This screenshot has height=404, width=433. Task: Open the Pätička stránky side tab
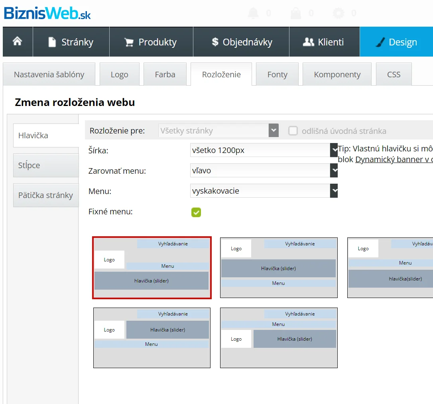point(46,195)
